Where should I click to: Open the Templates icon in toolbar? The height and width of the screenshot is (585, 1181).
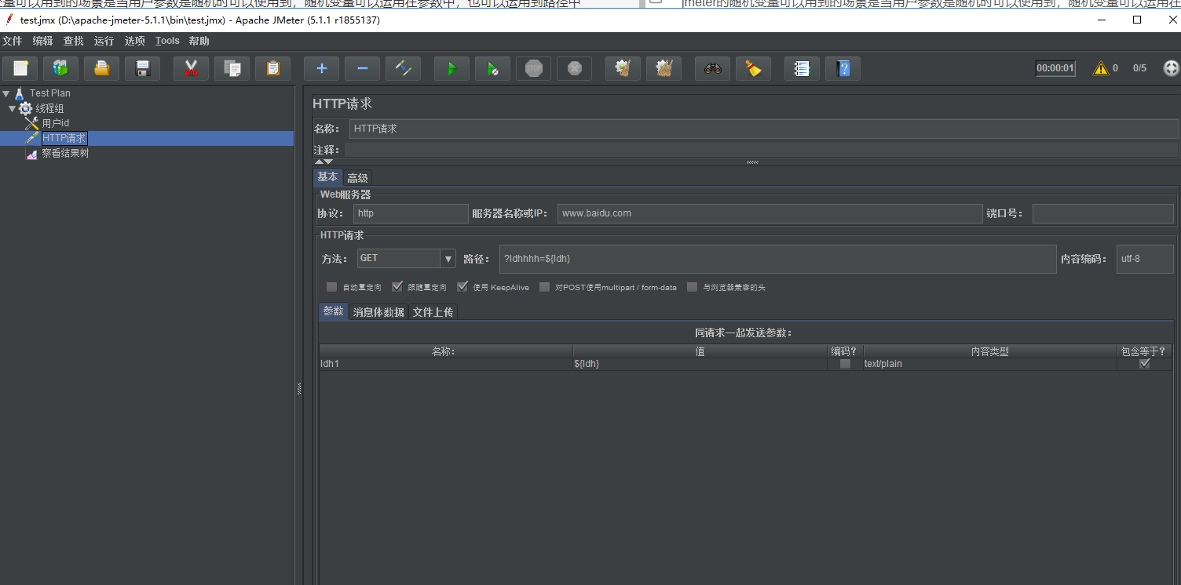tap(60, 68)
